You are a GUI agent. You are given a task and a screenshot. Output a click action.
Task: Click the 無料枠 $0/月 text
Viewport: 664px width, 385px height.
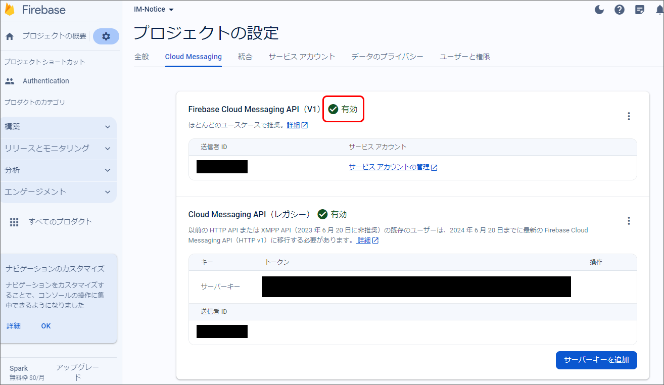tap(27, 378)
